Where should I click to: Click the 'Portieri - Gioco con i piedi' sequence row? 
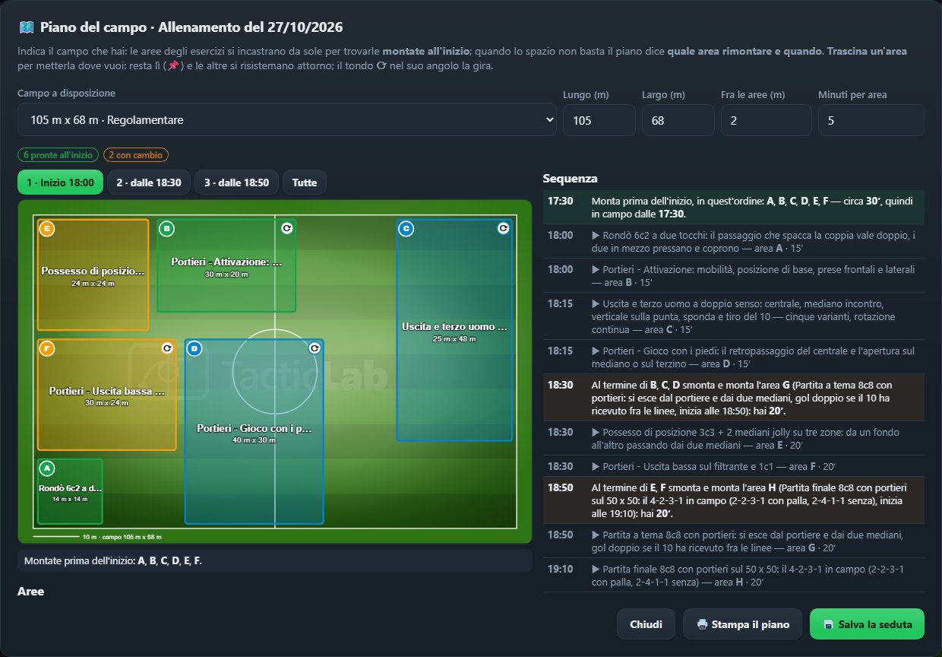click(x=734, y=357)
